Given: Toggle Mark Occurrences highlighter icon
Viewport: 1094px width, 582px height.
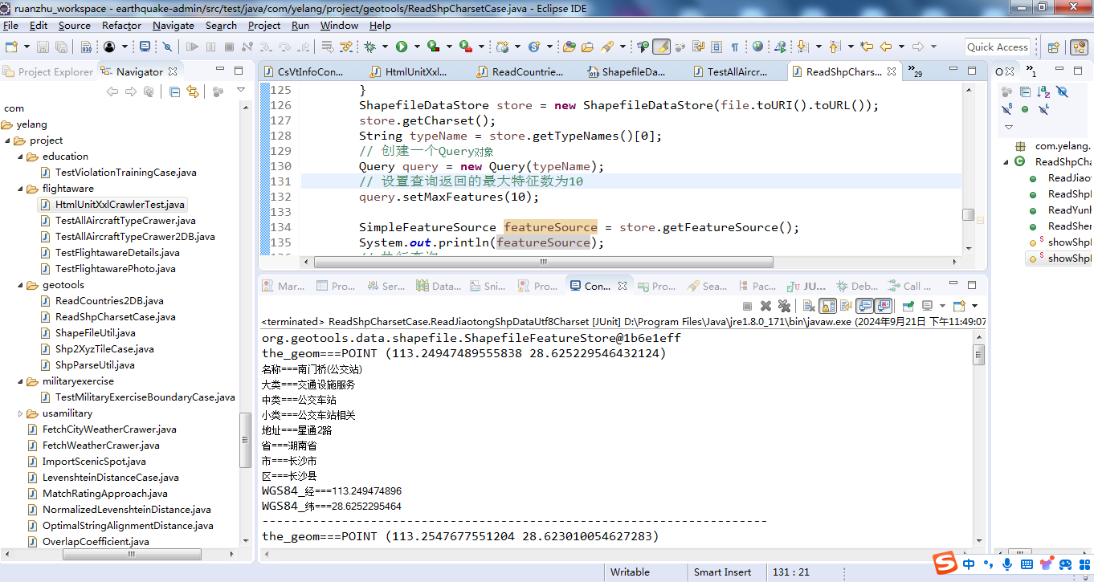Looking at the screenshot, I should click(661, 47).
